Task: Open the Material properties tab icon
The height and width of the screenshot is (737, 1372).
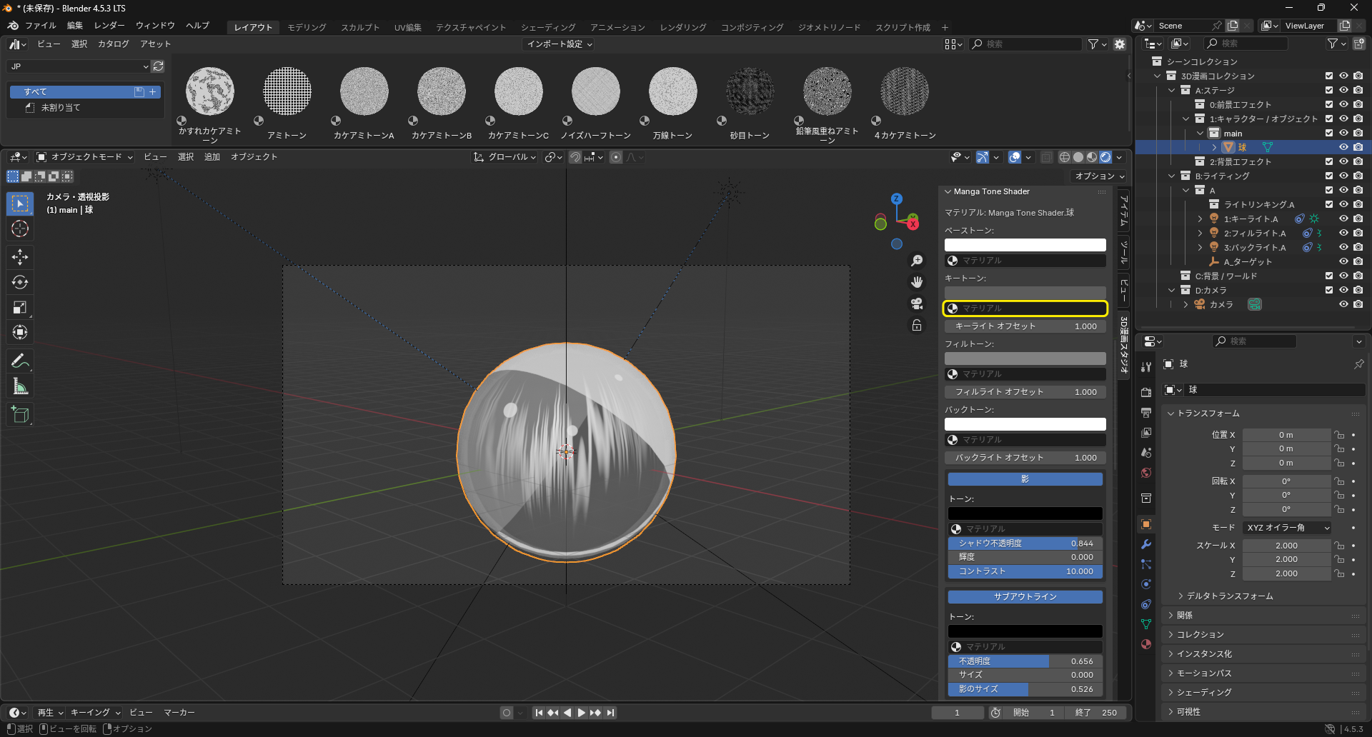Action: click(x=1146, y=644)
